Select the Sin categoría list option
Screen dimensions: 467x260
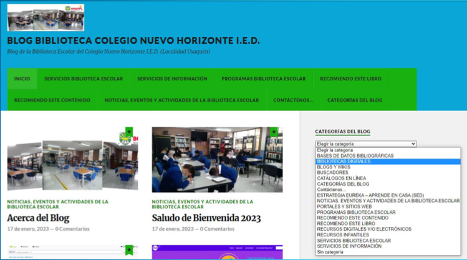click(x=388, y=253)
